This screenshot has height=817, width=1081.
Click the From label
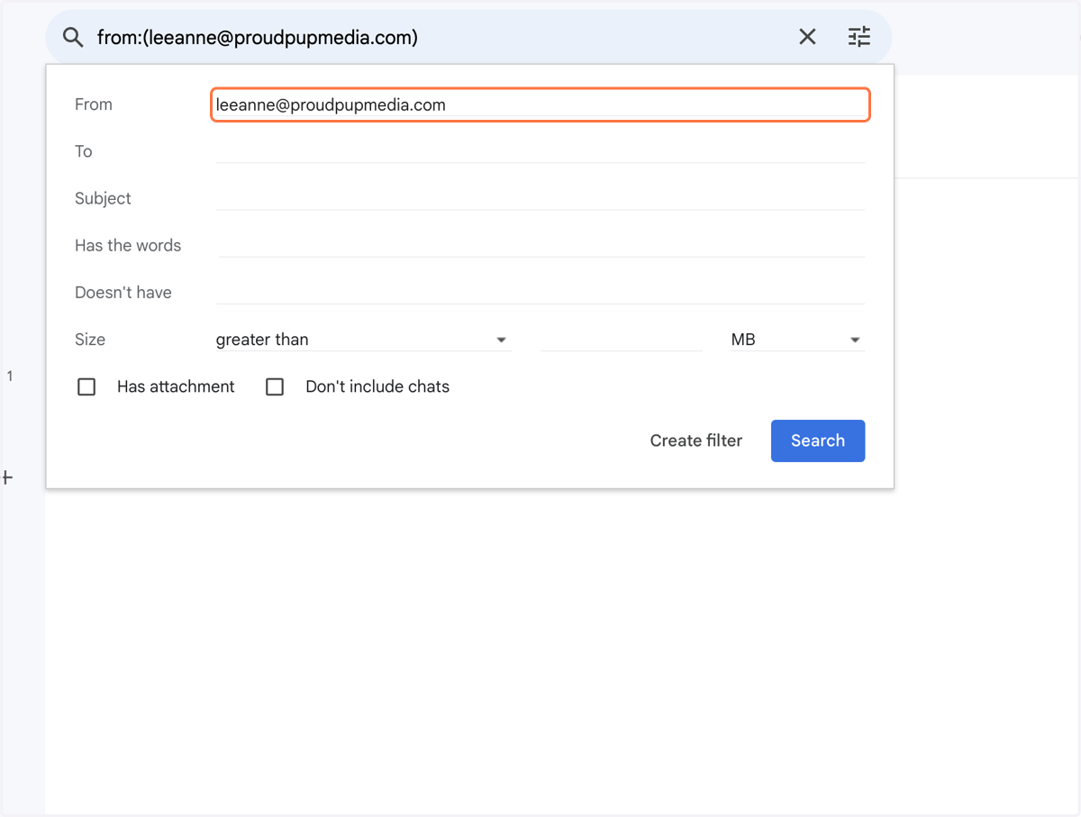click(x=94, y=104)
